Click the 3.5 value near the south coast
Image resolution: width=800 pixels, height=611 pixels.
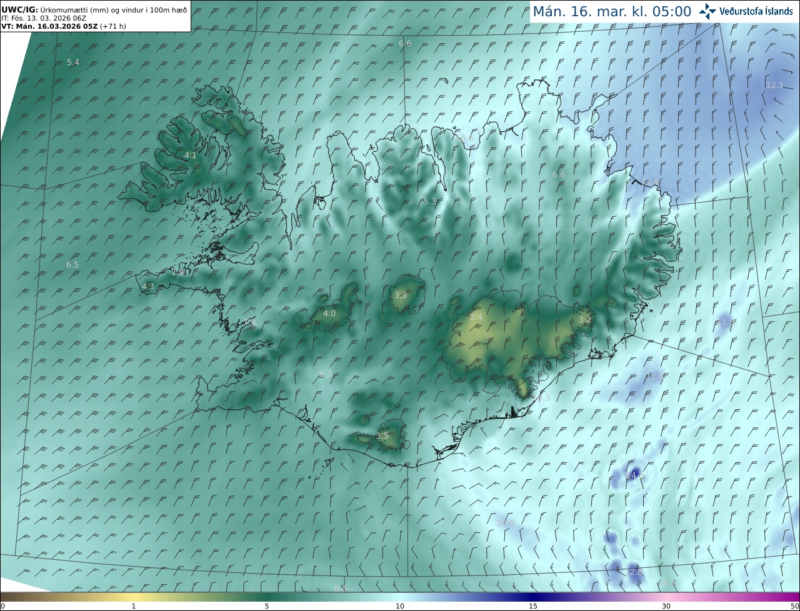click(x=382, y=436)
